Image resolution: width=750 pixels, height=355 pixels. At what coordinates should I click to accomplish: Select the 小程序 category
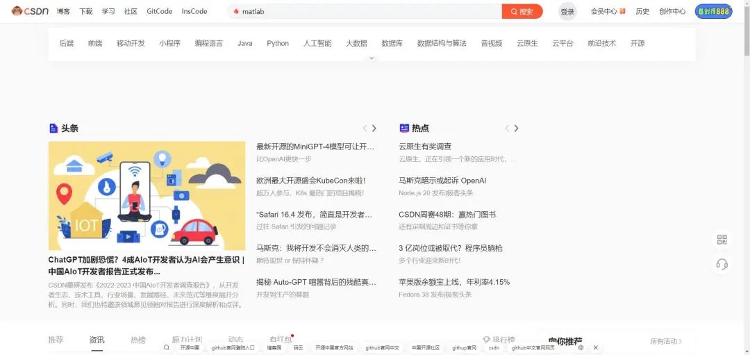(x=170, y=43)
